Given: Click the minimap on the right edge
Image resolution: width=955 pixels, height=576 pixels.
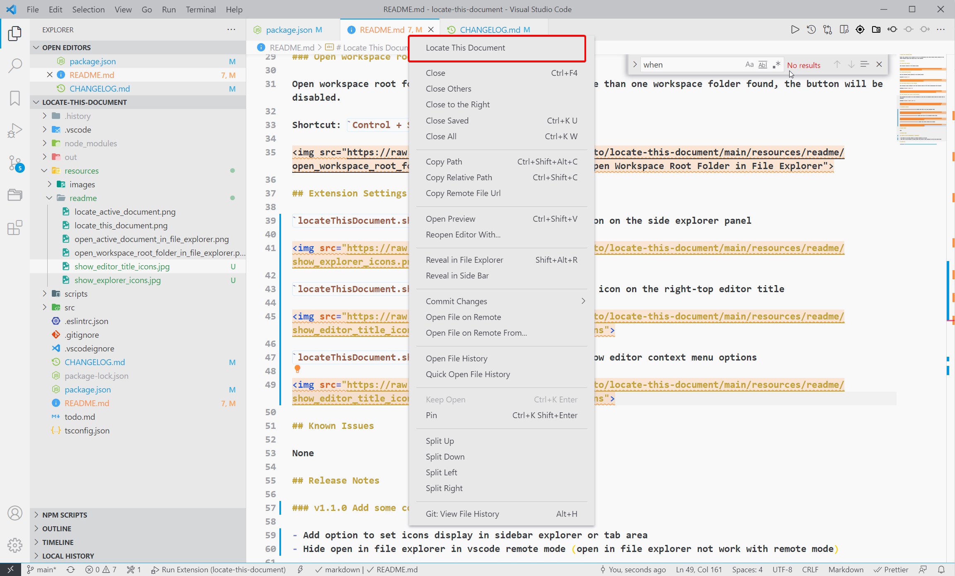Looking at the screenshot, I should point(922,99).
